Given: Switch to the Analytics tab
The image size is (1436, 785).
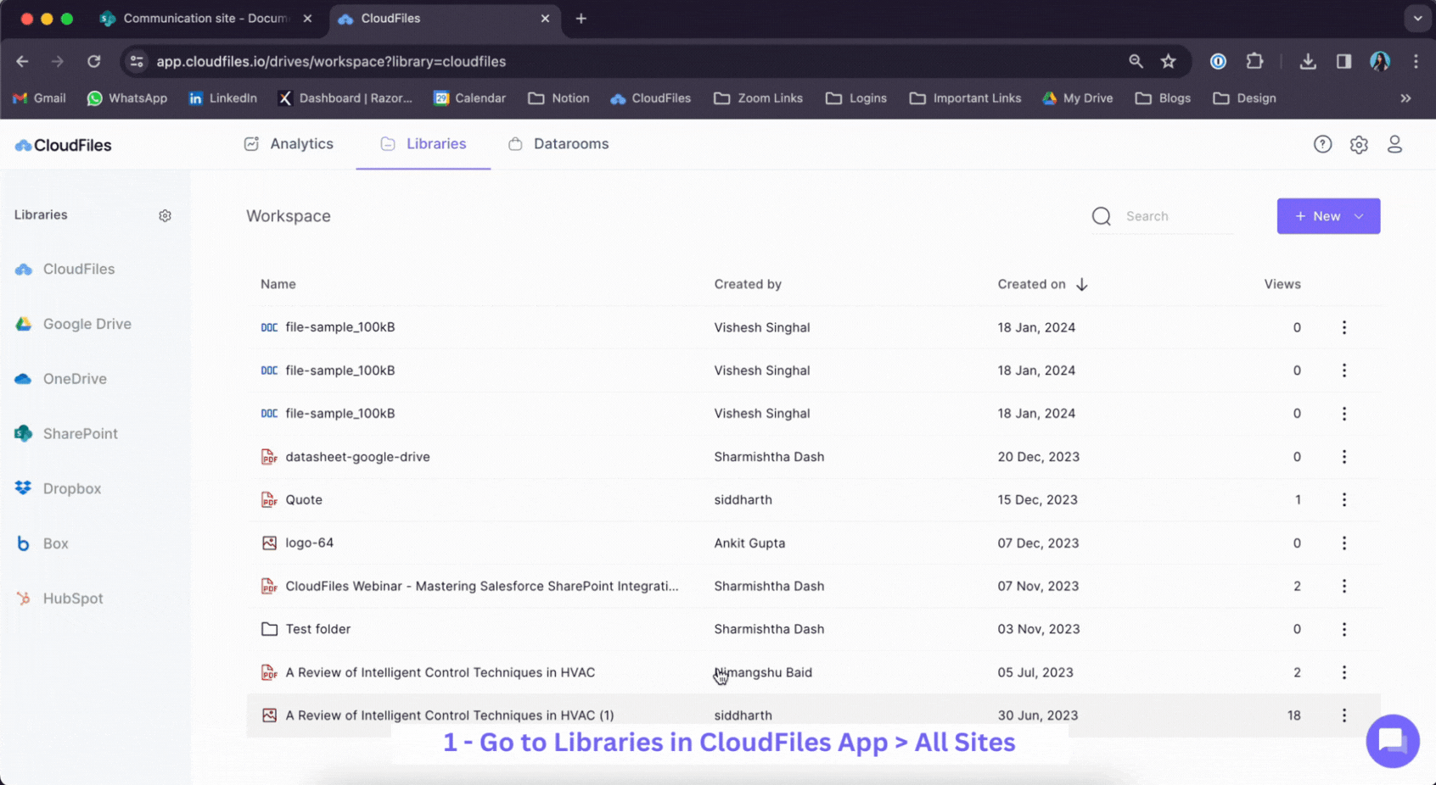Looking at the screenshot, I should (289, 144).
